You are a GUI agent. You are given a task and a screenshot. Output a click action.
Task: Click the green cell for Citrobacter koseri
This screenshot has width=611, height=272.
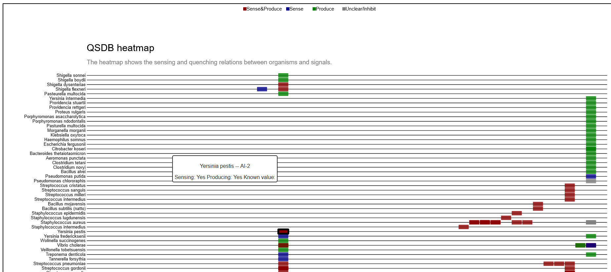[591, 149]
